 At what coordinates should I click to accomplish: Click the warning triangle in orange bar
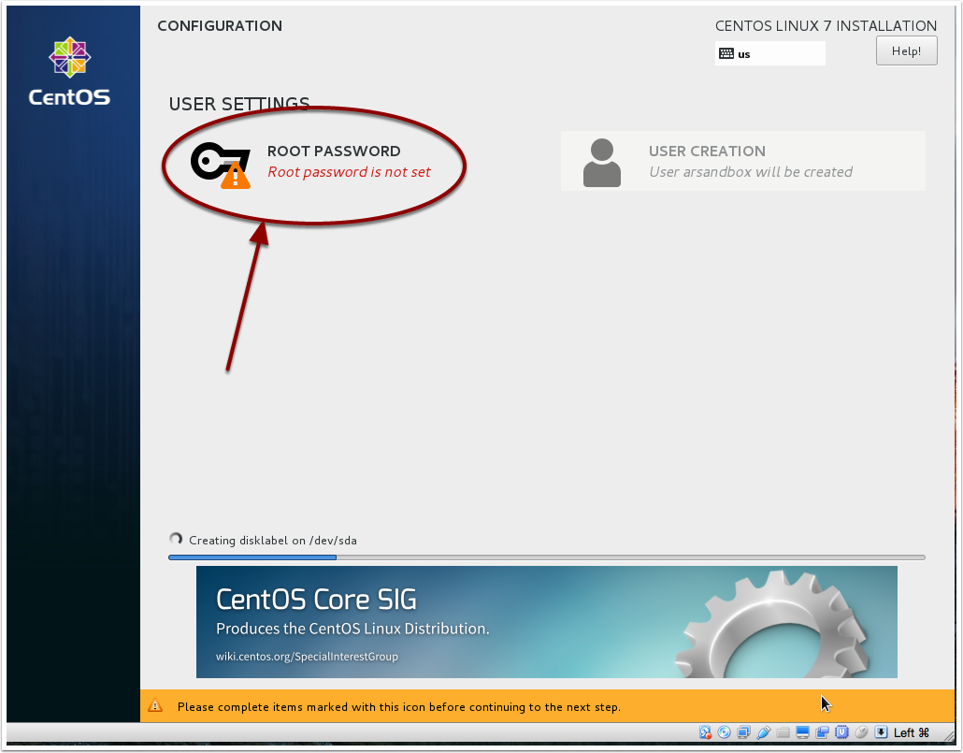tap(155, 705)
